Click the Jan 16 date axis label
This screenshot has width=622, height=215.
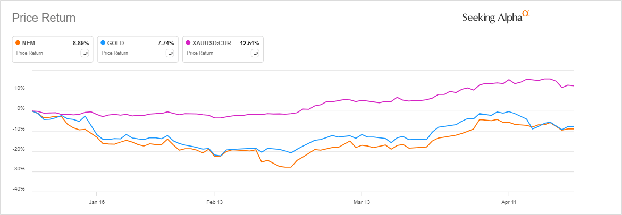point(96,202)
